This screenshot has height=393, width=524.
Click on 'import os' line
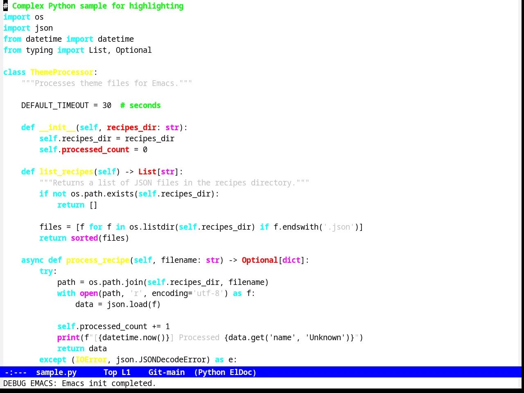click(x=23, y=17)
